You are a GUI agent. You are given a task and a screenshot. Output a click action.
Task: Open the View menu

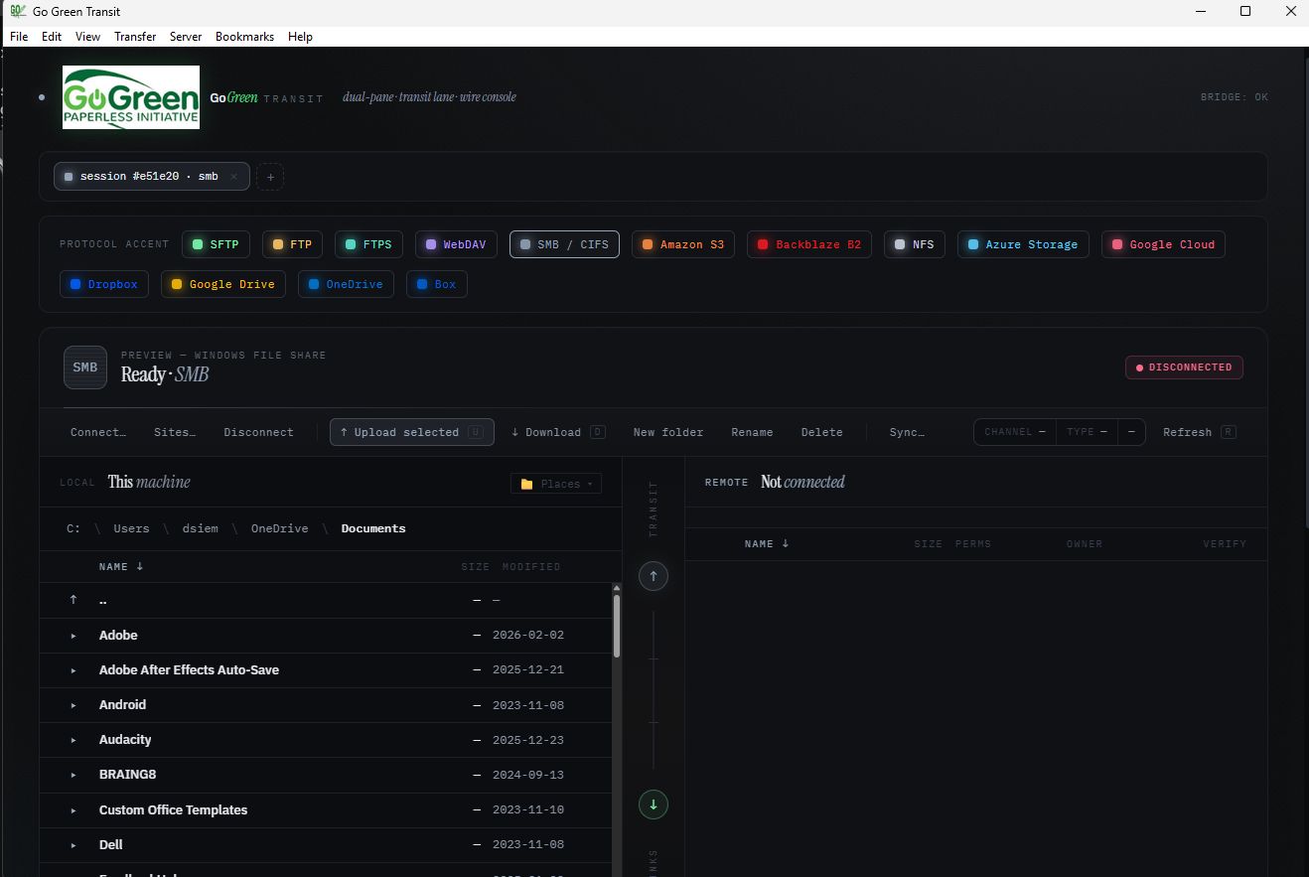(88, 37)
